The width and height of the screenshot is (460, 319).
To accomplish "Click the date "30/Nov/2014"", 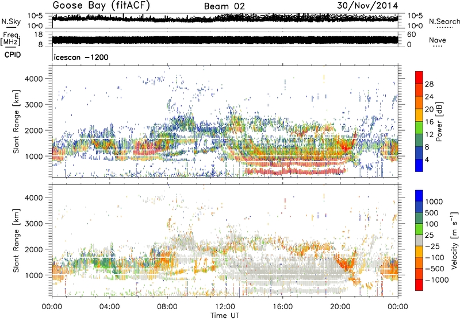I will pos(367,6).
